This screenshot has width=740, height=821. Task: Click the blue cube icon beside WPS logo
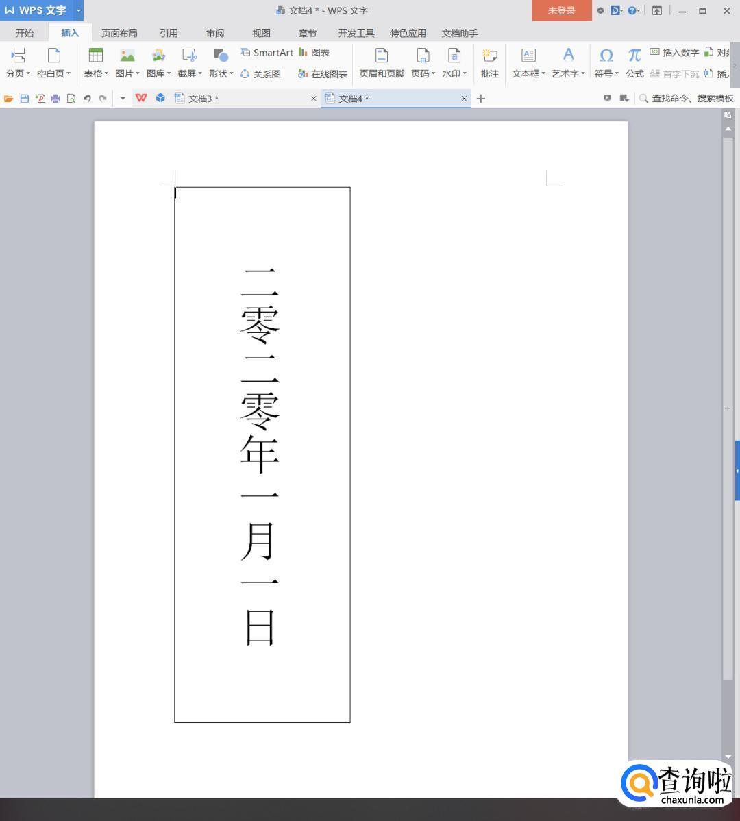point(160,98)
